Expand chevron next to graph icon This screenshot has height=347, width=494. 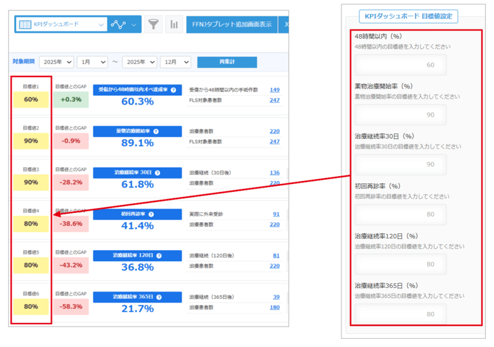point(134,25)
